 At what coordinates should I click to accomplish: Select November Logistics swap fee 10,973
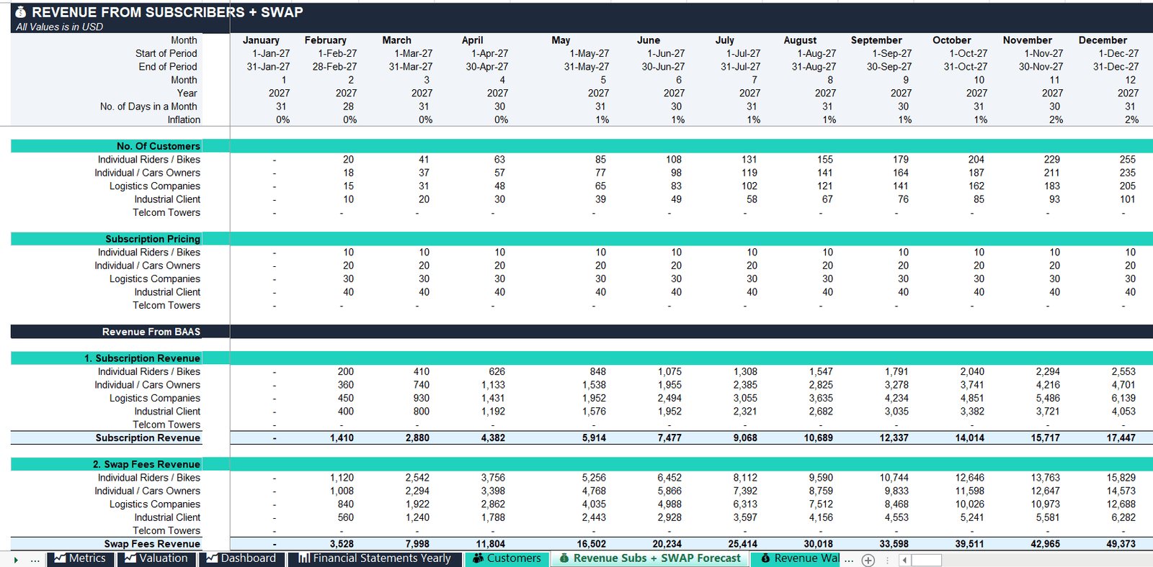(1046, 504)
